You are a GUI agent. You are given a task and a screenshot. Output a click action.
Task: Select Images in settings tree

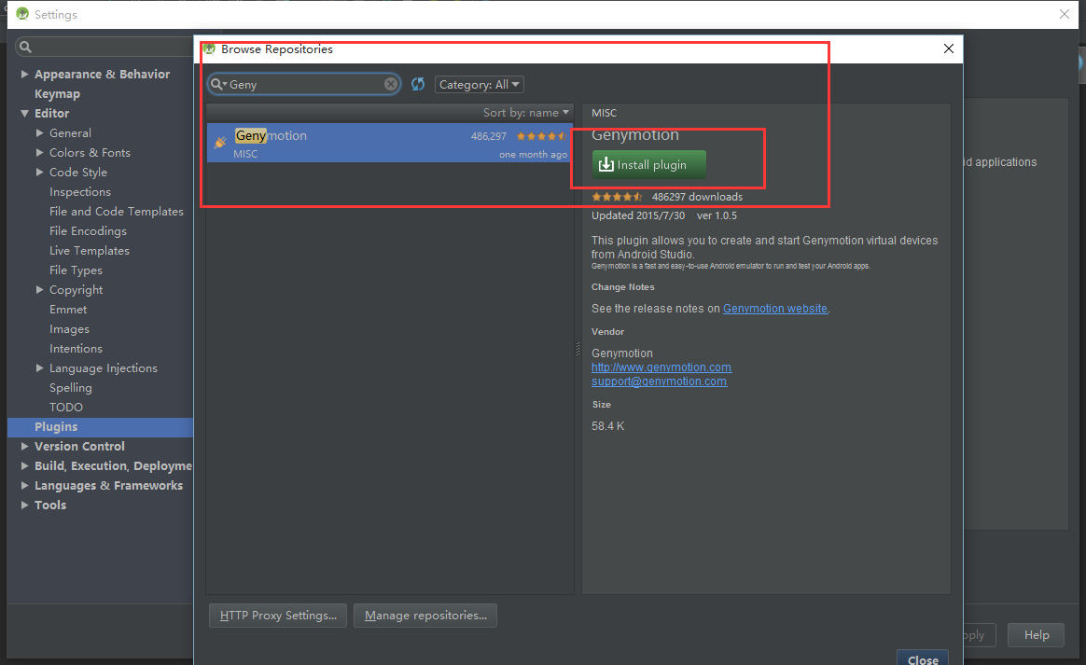[x=69, y=329]
